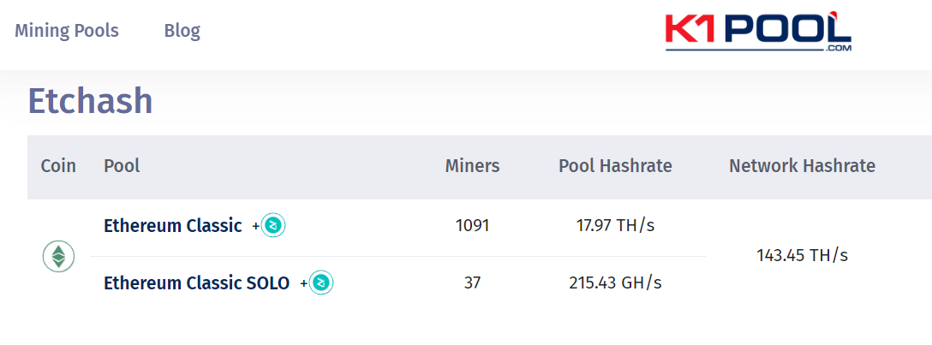The height and width of the screenshot is (345, 932).
Task: Open the Mining Pools menu
Action: [67, 30]
